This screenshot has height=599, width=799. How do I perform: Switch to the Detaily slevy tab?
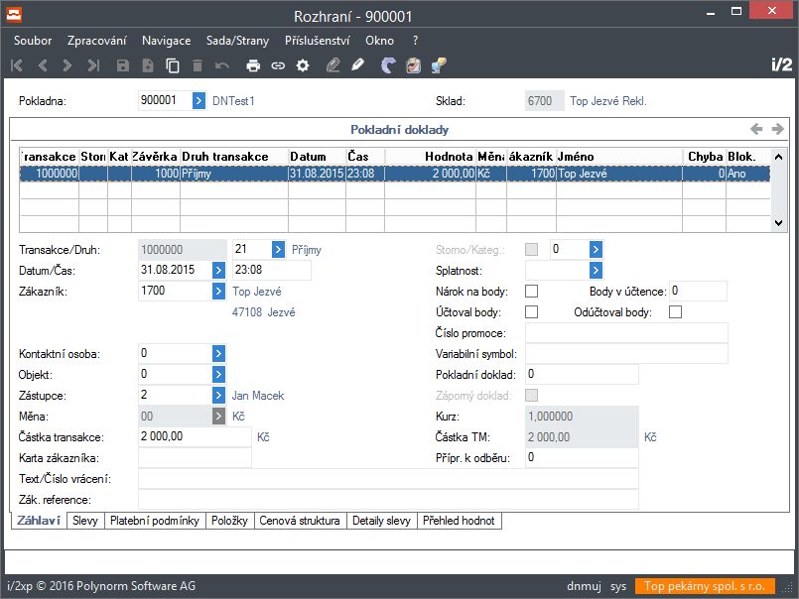pos(382,521)
